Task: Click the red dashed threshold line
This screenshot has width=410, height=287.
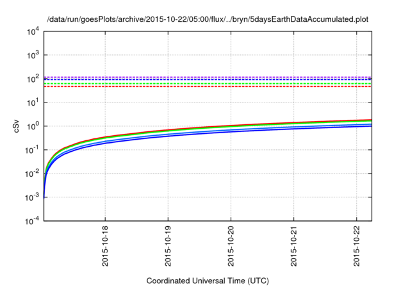Action: (x=208, y=86)
